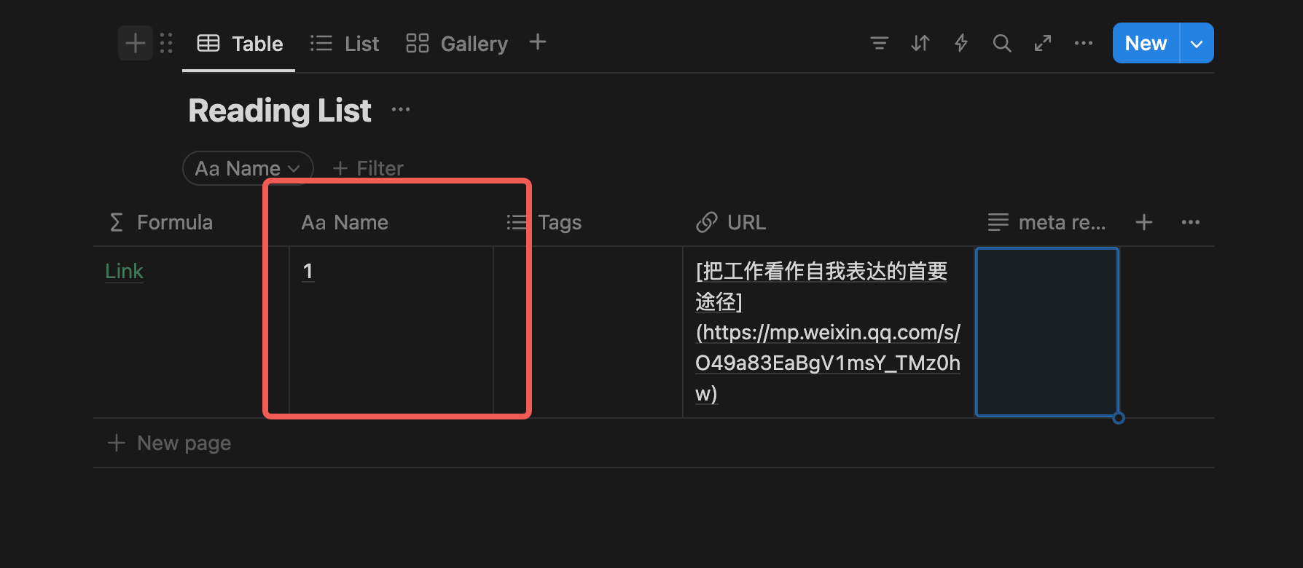Open the database filter icon

tap(880, 43)
